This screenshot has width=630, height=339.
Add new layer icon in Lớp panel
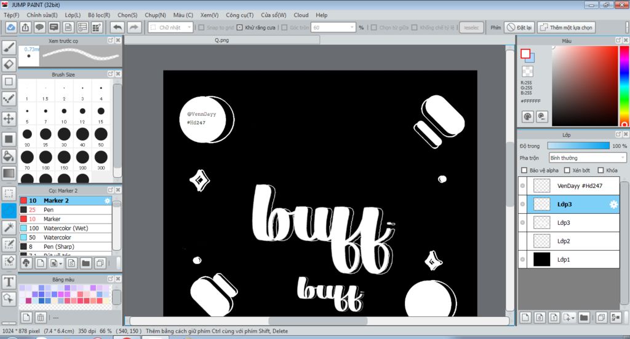[525, 318]
